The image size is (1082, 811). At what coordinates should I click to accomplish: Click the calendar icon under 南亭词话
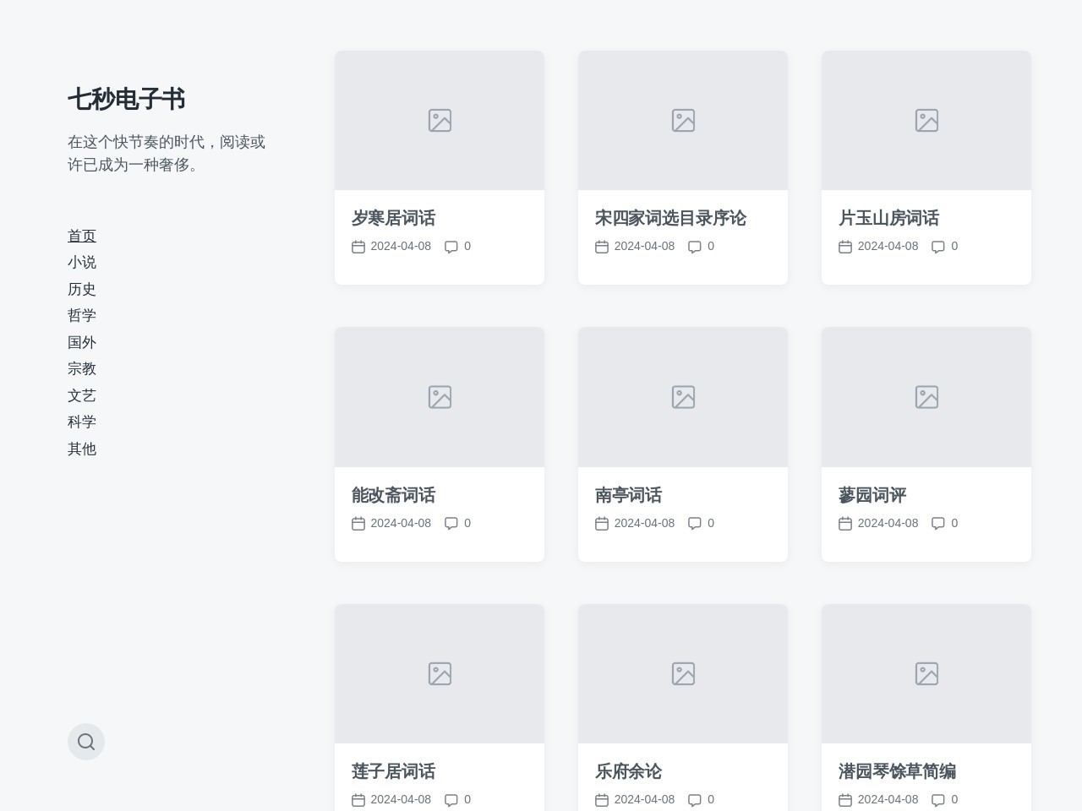point(602,523)
